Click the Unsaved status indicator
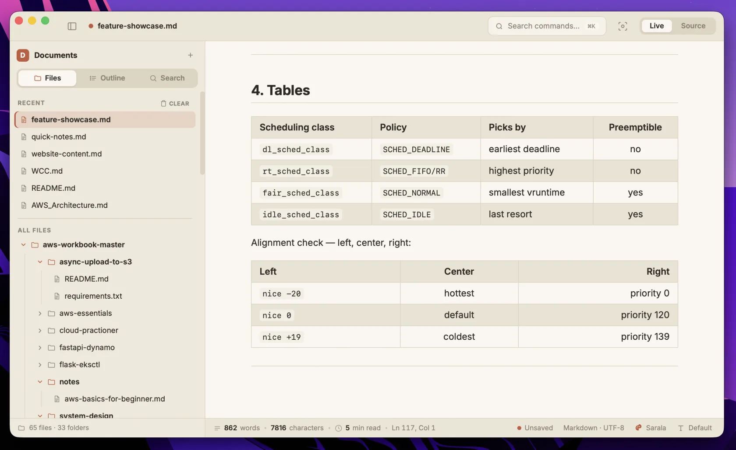736x450 pixels. click(534, 428)
